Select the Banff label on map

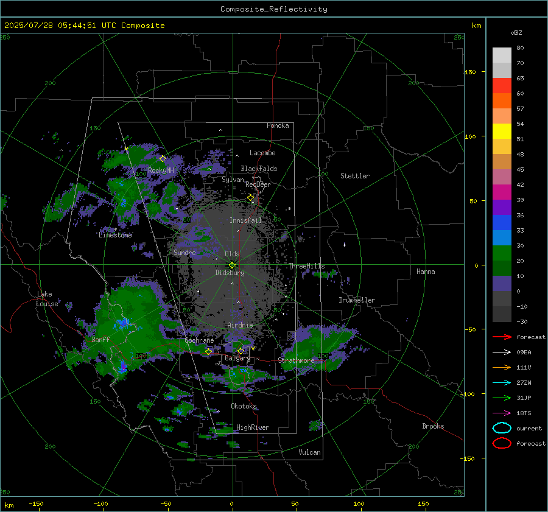(100, 339)
